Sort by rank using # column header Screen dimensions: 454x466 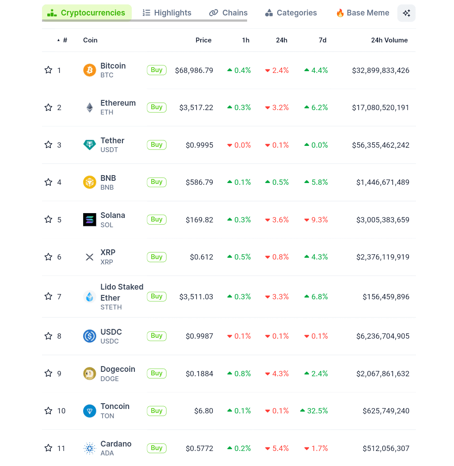pos(65,40)
